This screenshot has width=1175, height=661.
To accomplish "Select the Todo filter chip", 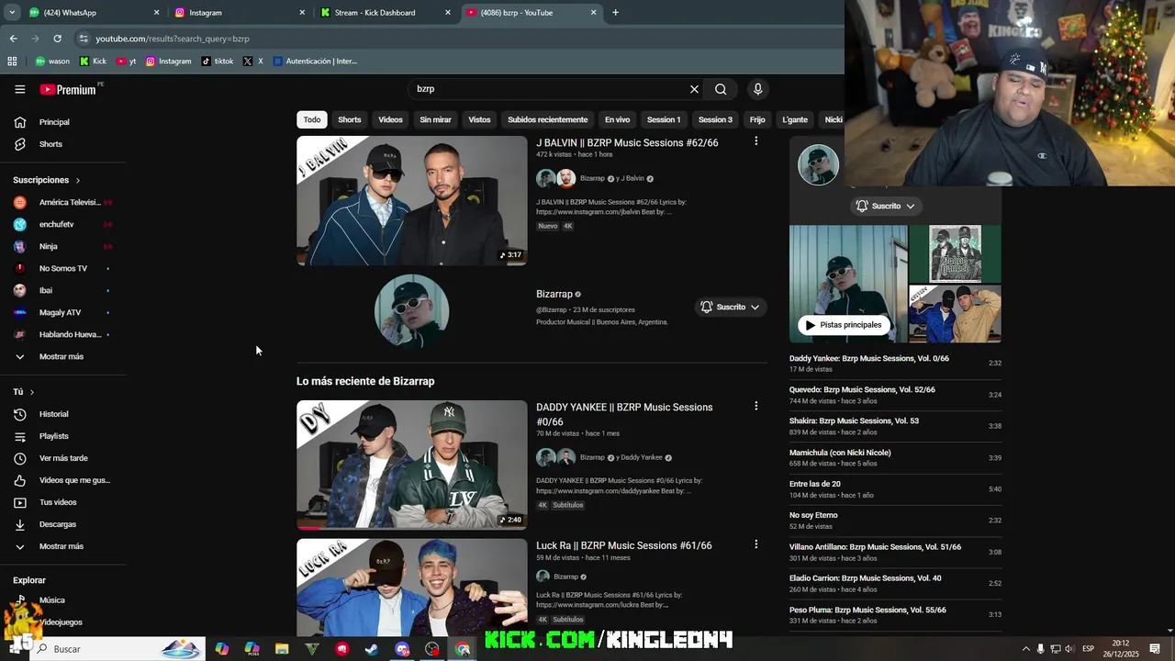I will pos(312,119).
